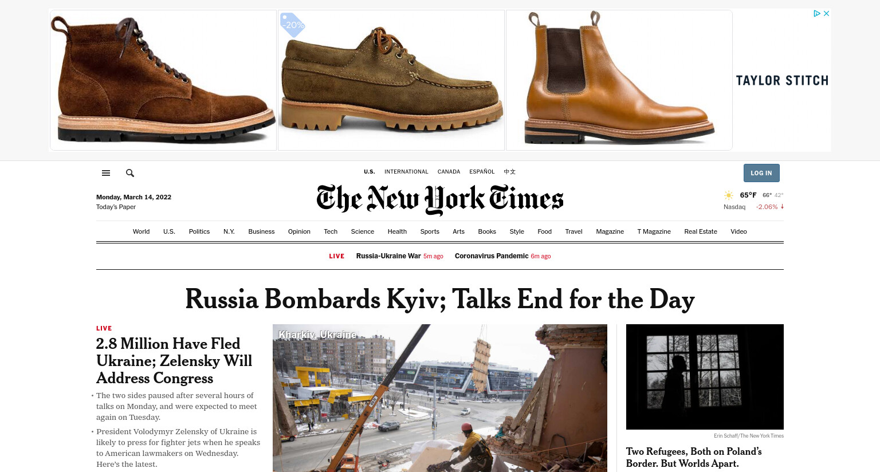Open the hamburger sections menu

(x=106, y=173)
